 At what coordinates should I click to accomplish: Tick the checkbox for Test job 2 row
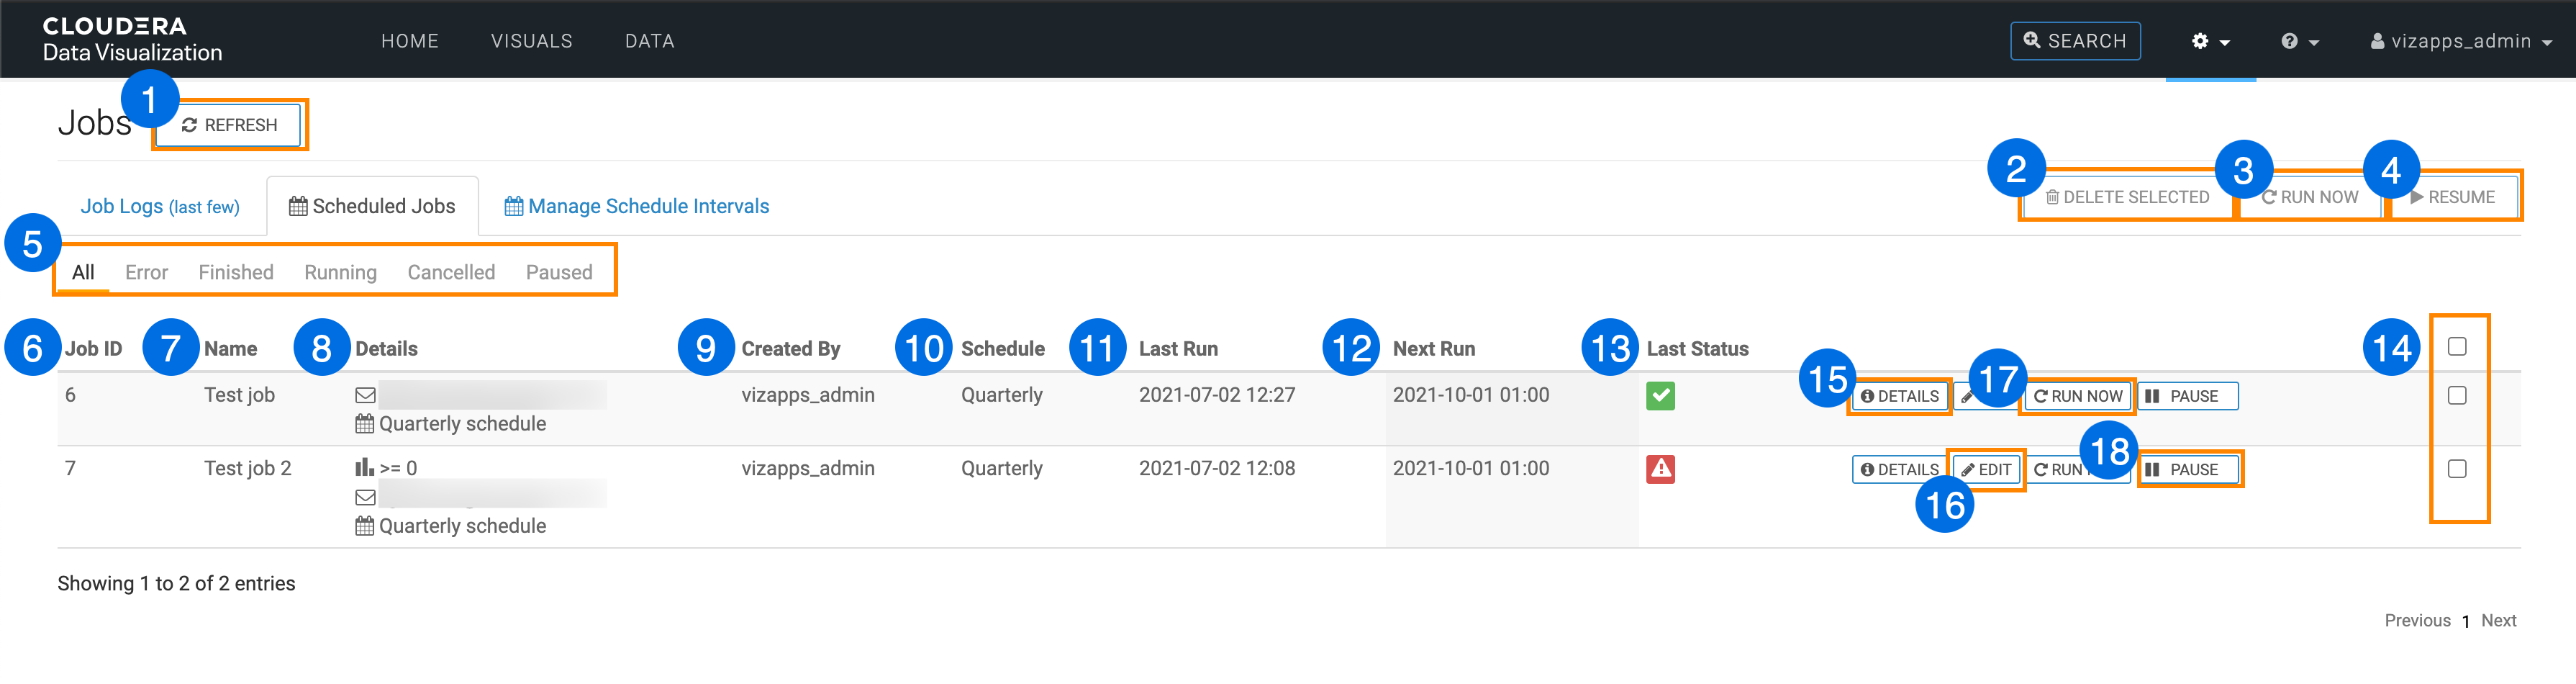click(x=2456, y=469)
